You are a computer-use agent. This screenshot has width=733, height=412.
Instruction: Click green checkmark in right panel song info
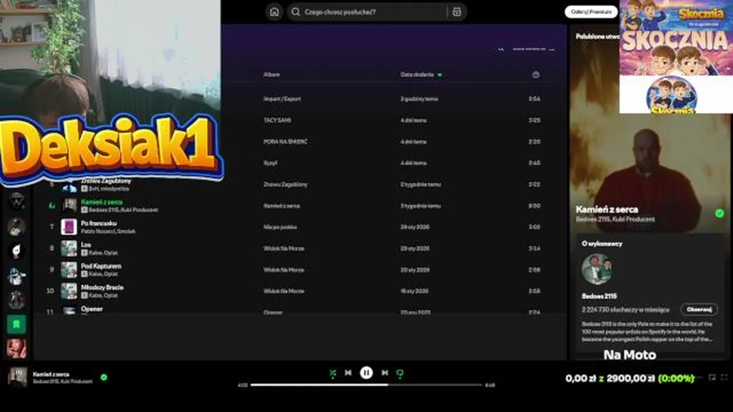coord(719,213)
